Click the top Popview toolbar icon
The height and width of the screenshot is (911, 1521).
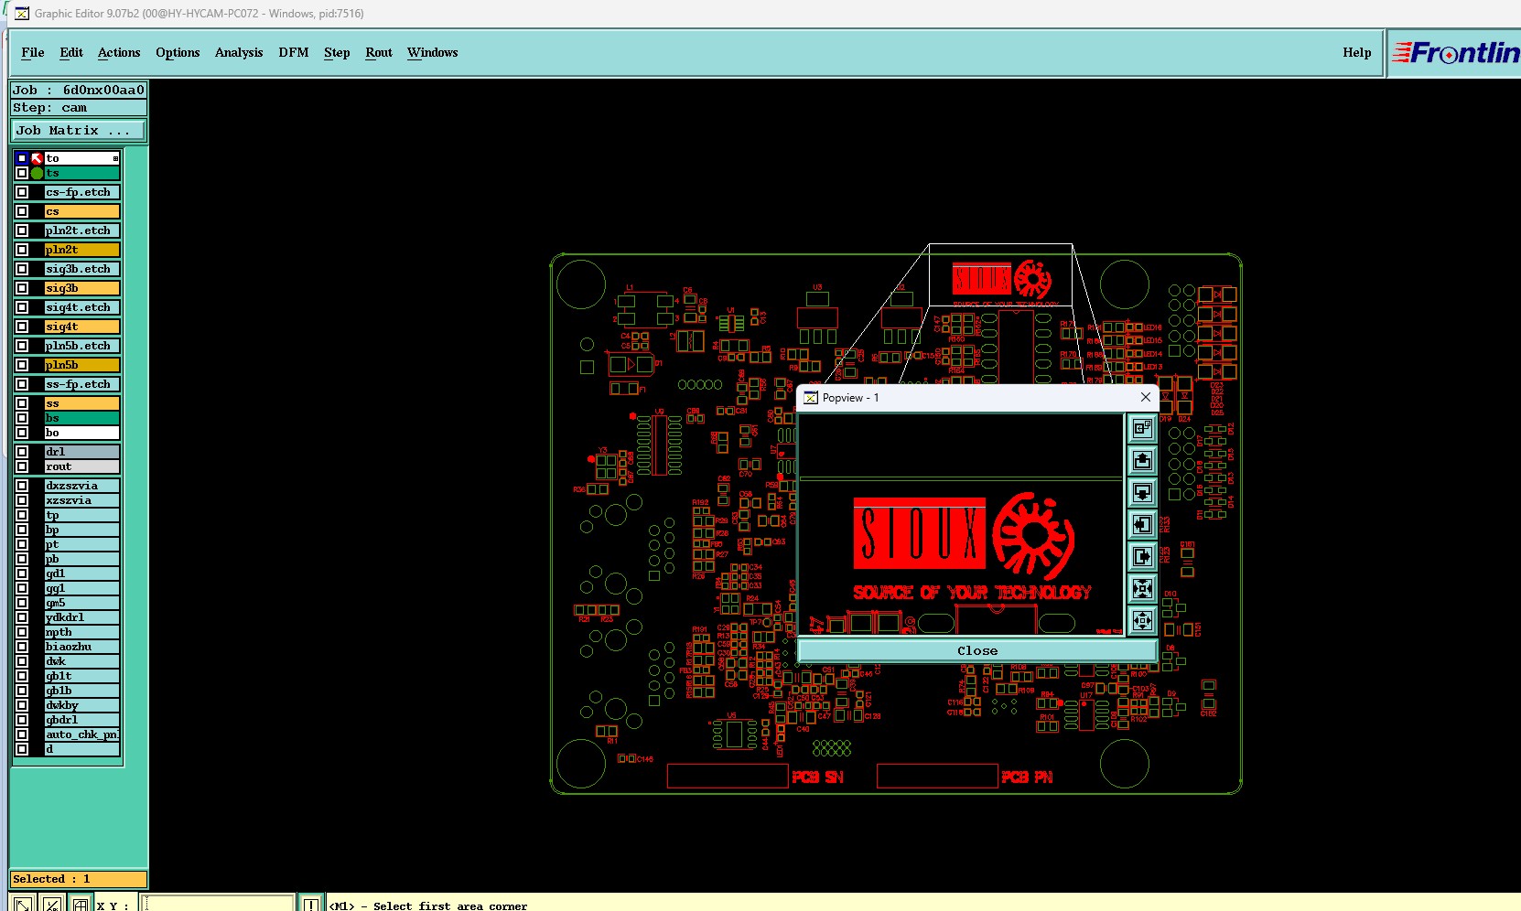pos(1142,428)
